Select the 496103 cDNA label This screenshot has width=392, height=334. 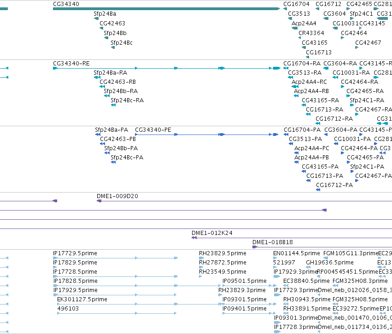click(68, 309)
